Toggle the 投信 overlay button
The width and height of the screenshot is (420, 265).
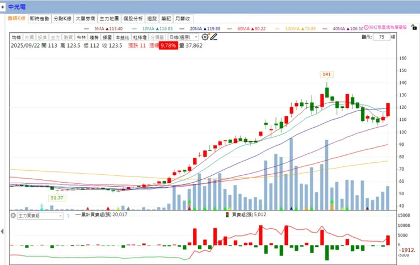point(43,37)
